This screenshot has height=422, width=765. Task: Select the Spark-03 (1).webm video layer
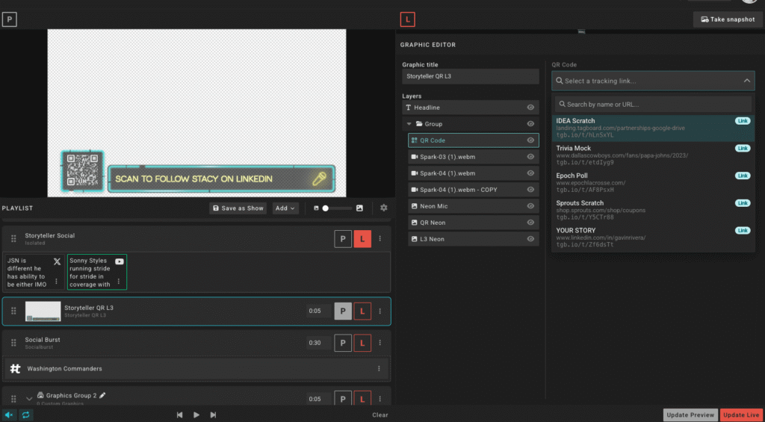tap(473, 157)
